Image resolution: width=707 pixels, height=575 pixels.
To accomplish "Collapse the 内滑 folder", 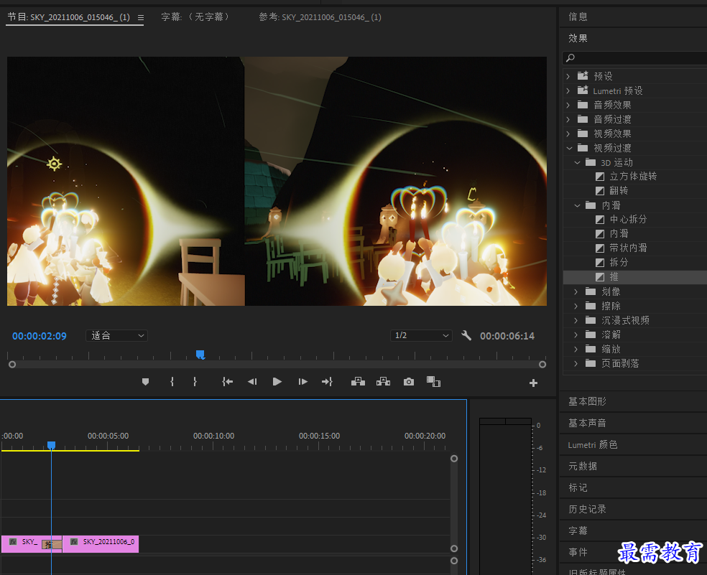I will click(577, 205).
